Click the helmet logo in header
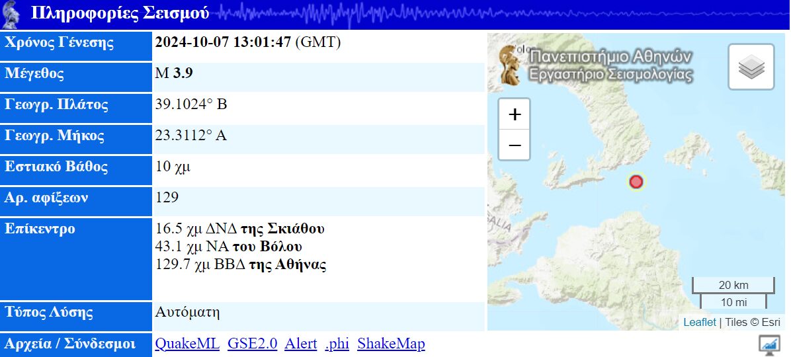This screenshot has width=791, height=357. point(12,13)
